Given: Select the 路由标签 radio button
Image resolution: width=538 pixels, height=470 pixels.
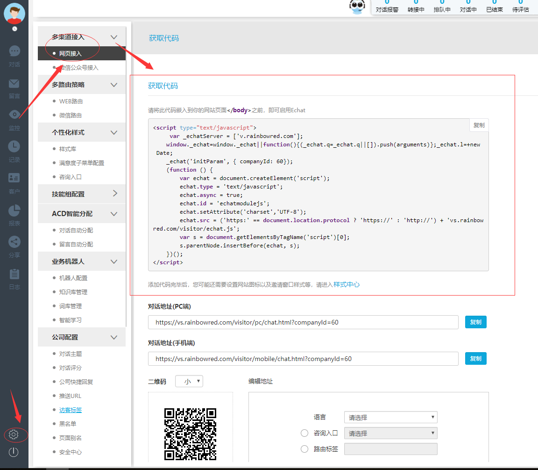Looking at the screenshot, I should (304, 449).
